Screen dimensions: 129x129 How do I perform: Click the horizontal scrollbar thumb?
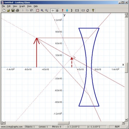[64, 123]
